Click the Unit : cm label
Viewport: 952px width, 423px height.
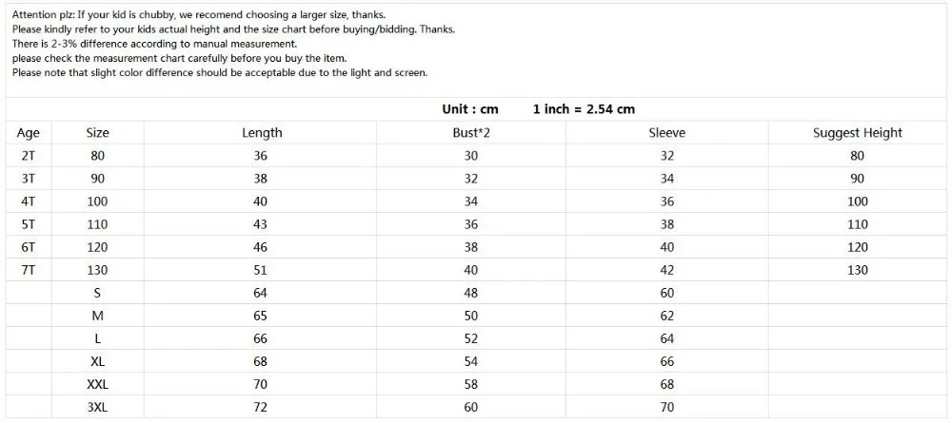pyautogui.click(x=470, y=109)
